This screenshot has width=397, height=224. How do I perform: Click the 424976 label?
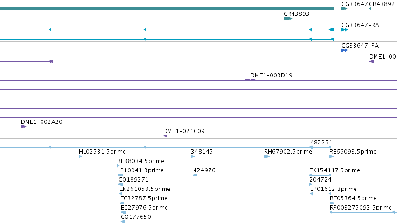coord(204,170)
